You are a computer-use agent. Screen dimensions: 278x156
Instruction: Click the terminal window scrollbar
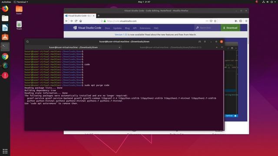(224, 90)
